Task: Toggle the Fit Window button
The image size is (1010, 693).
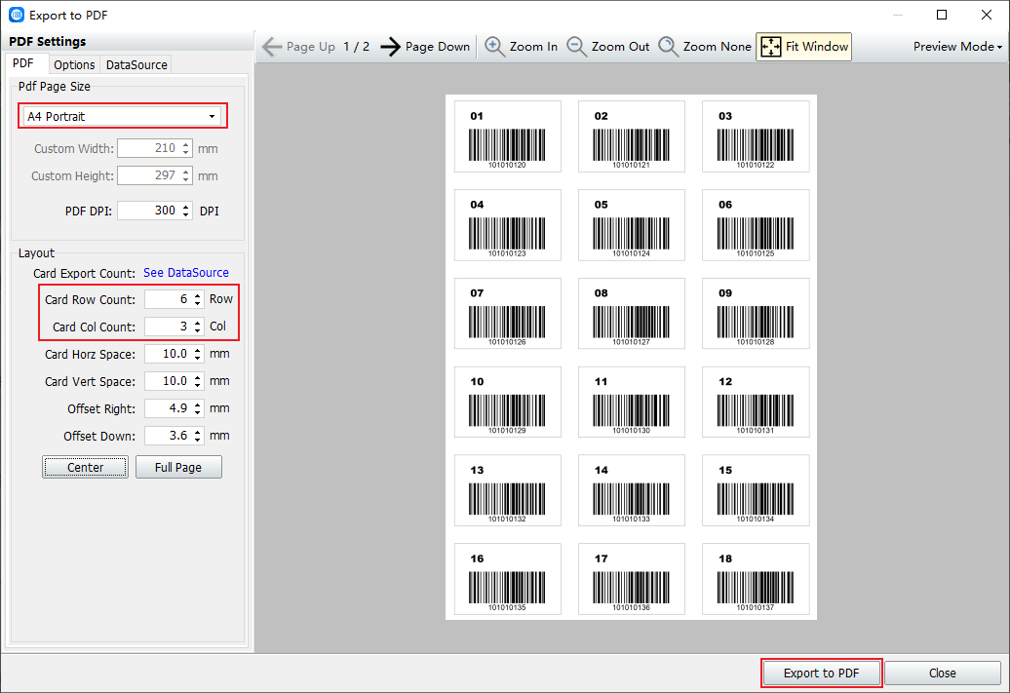Action: pyautogui.click(x=804, y=47)
